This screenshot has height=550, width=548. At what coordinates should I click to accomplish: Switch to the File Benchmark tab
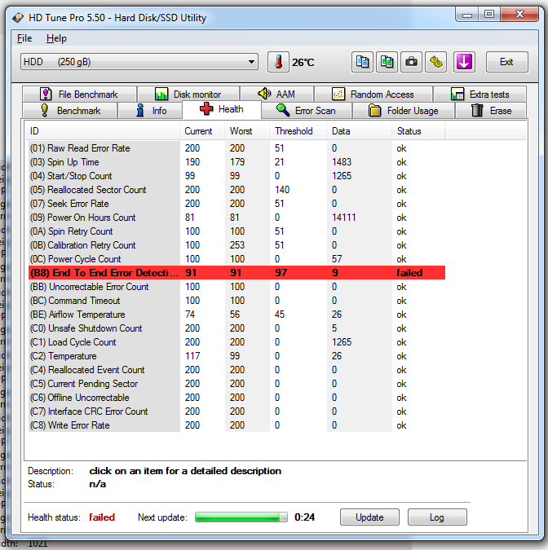pyautogui.click(x=80, y=94)
